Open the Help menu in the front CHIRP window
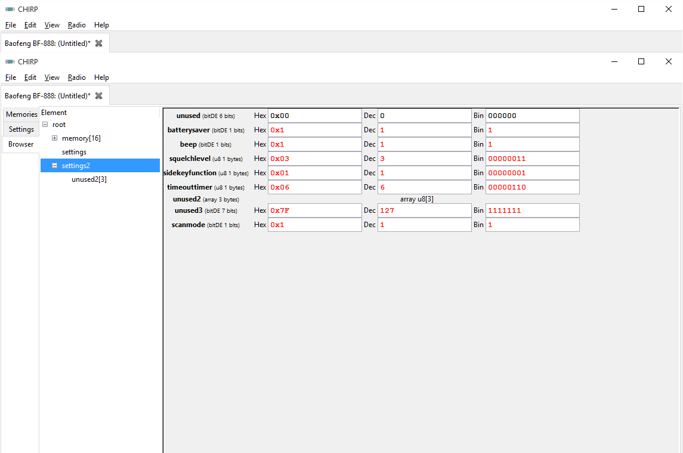 [101, 77]
